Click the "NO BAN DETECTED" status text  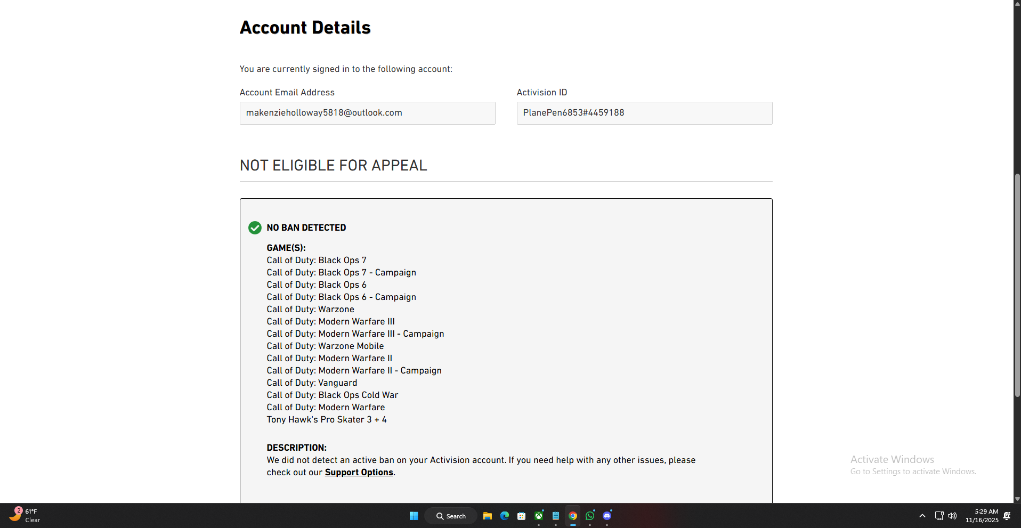point(306,228)
